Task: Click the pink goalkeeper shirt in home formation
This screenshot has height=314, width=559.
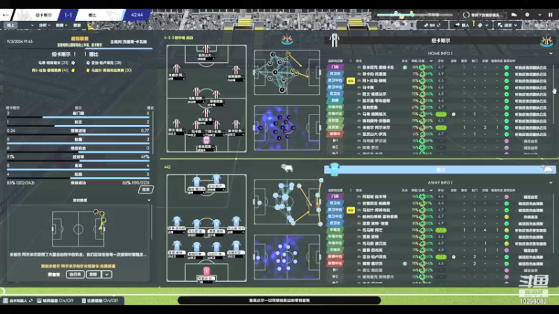Action: (x=206, y=140)
